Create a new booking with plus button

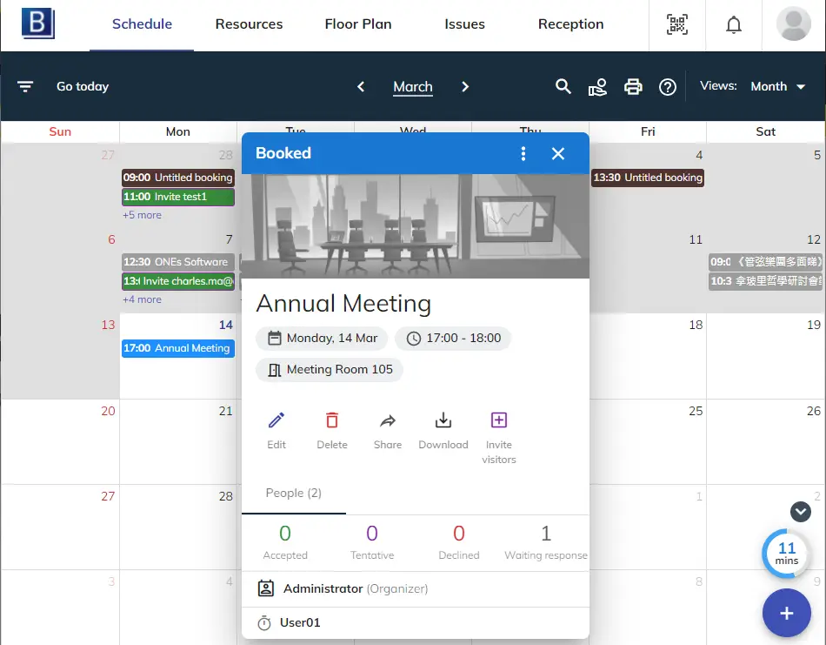click(786, 613)
